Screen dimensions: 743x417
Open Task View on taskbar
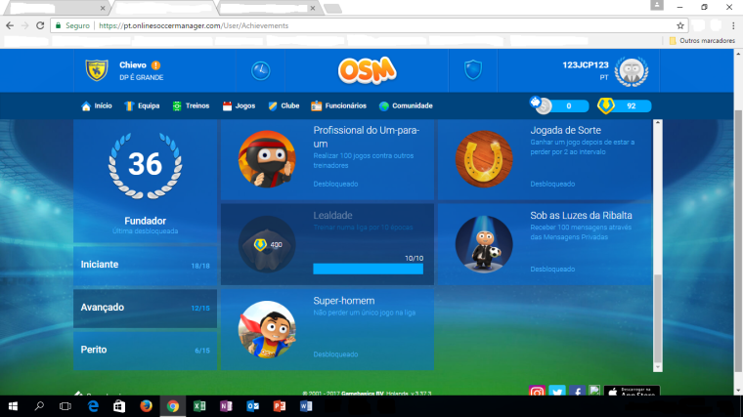coord(66,406)
